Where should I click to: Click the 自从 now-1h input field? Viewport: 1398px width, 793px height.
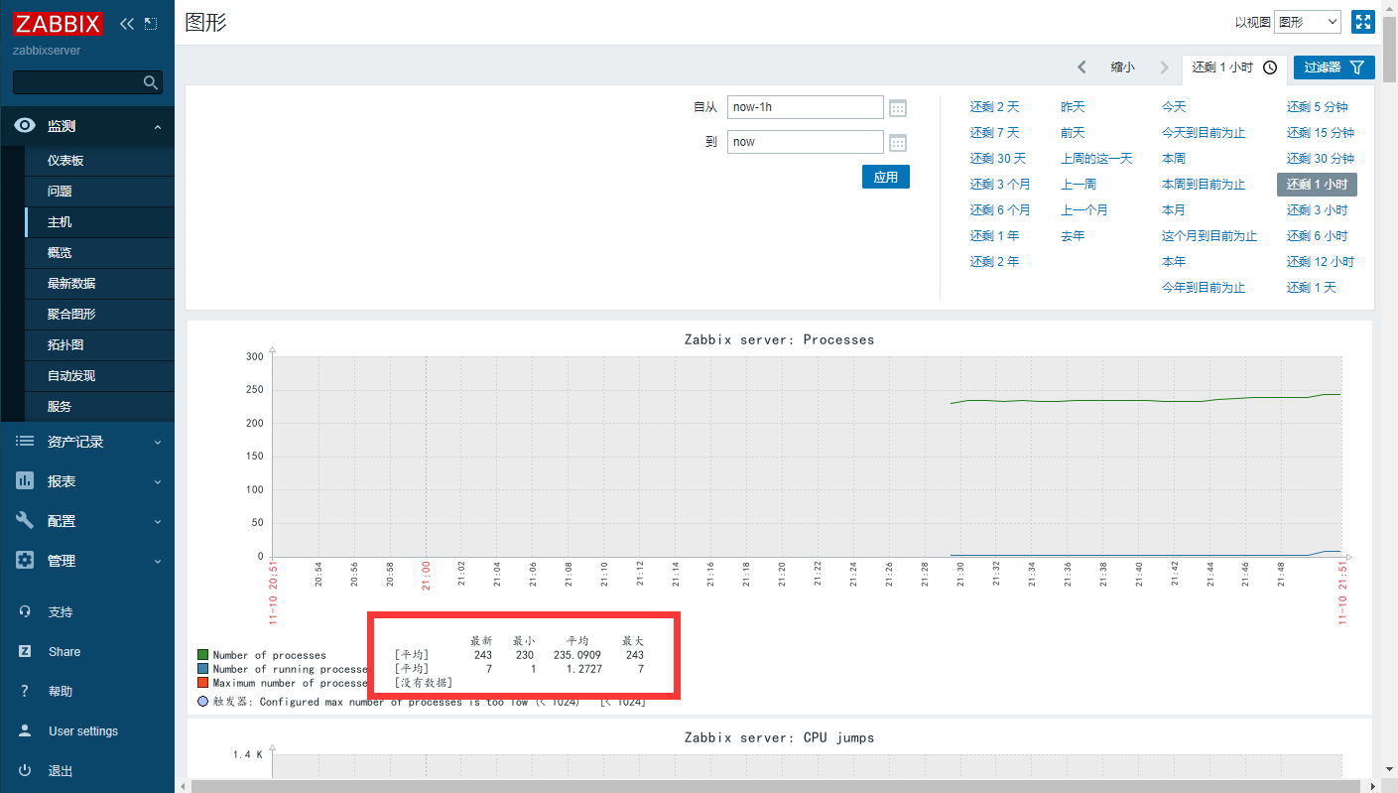coord(805,107)
